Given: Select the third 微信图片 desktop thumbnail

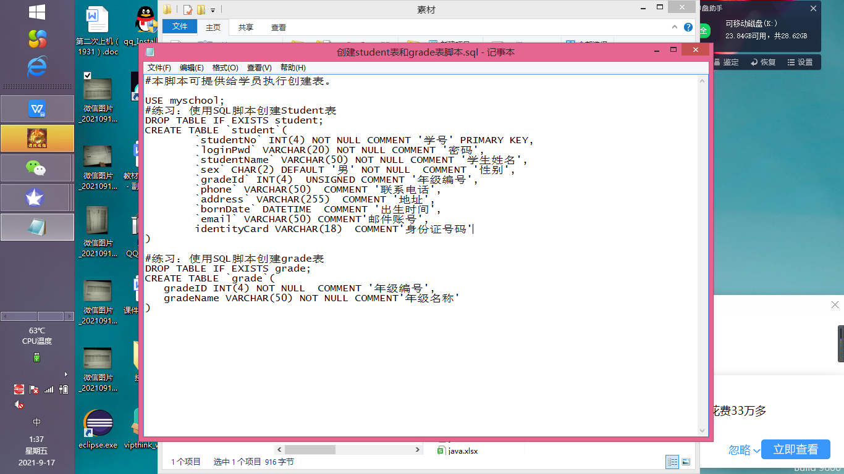Looking at the screenshot, I should (98, 231).
